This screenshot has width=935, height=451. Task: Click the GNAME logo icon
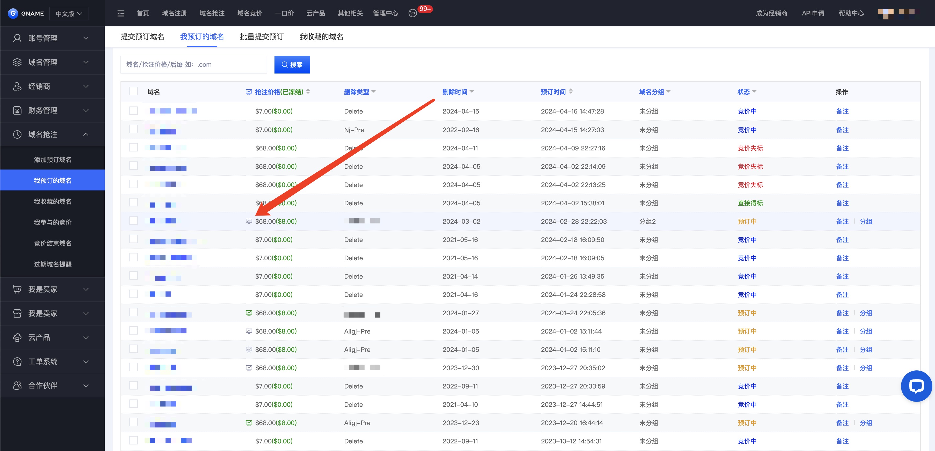pos(13,13)
